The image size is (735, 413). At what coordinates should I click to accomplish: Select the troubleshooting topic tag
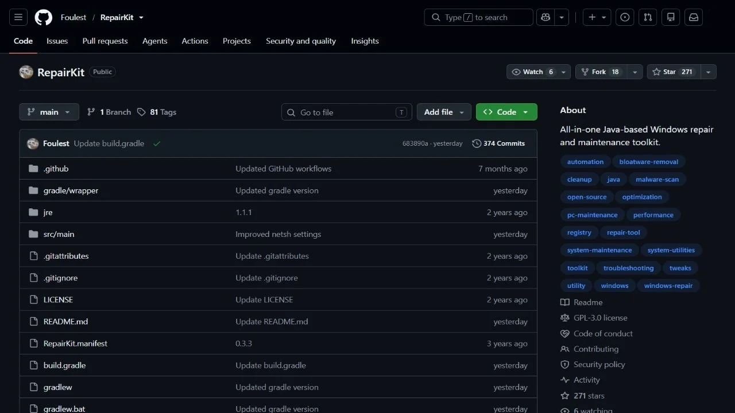pos(628,268)
